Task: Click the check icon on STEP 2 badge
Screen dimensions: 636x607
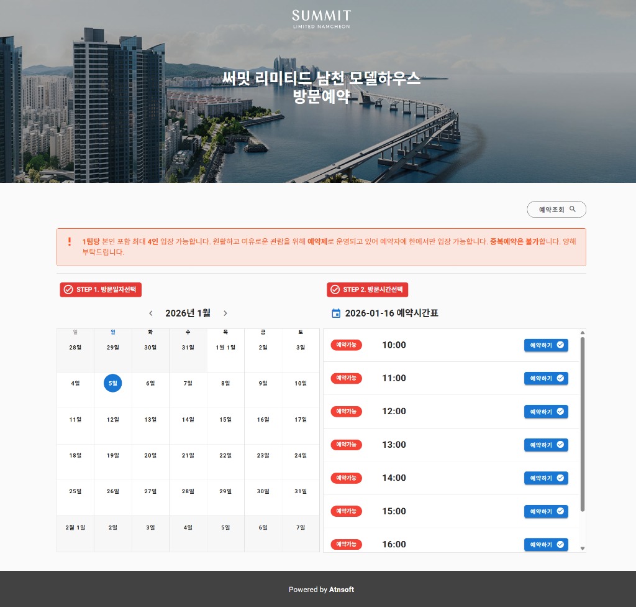Action: click(334, 289)
